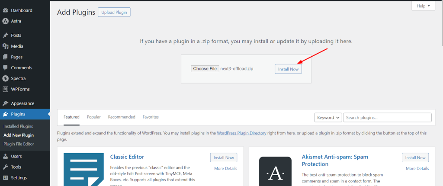Viewport: 443px width, 186px height.
Task: Install the Classic Editor plugin
Action: (224, 158)
